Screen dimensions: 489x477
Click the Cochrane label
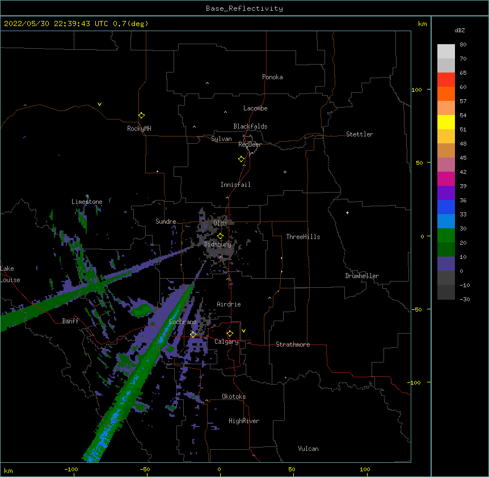click(x=183, y=322)
